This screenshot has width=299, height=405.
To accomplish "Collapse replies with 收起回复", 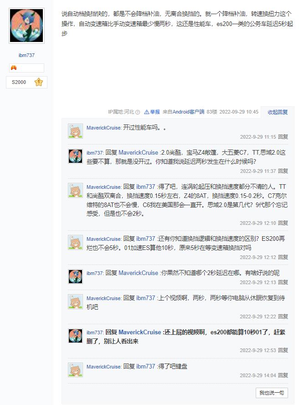I will [278, 112].
